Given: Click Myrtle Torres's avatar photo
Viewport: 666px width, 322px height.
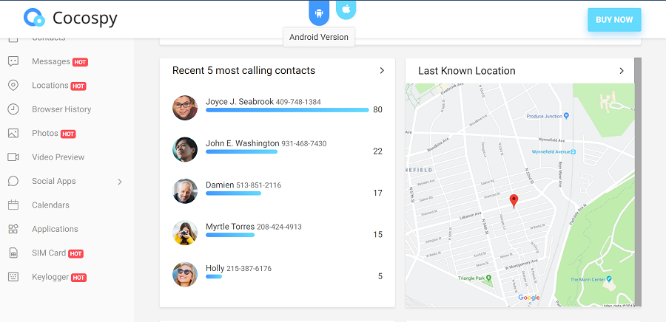Looking at the screenshot, I should pos(185,233).
